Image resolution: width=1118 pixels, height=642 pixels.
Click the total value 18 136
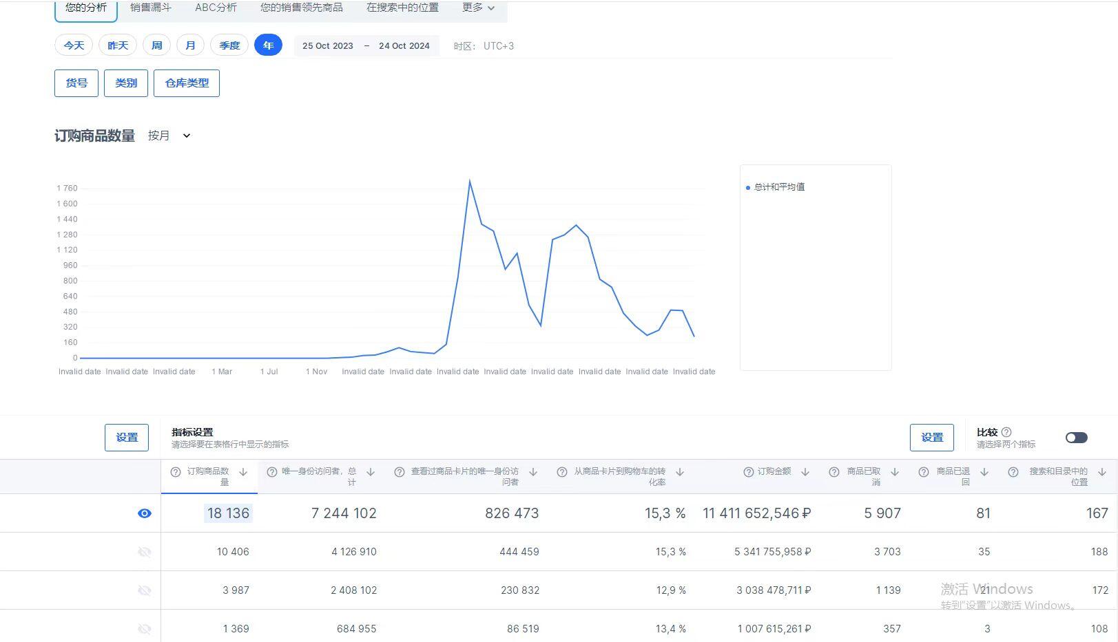[x=228, y=513]
